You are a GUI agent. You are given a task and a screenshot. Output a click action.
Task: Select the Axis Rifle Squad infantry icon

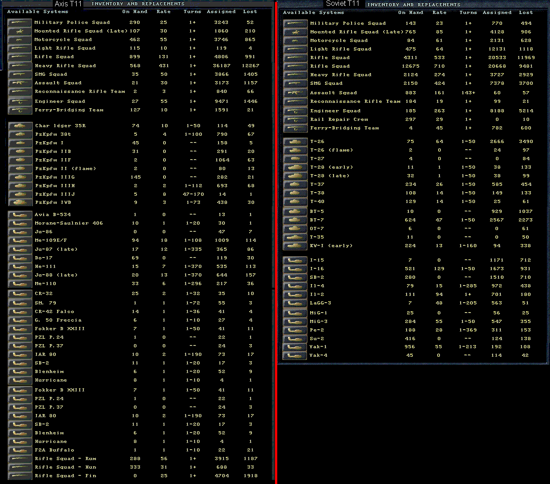point(20,57)
